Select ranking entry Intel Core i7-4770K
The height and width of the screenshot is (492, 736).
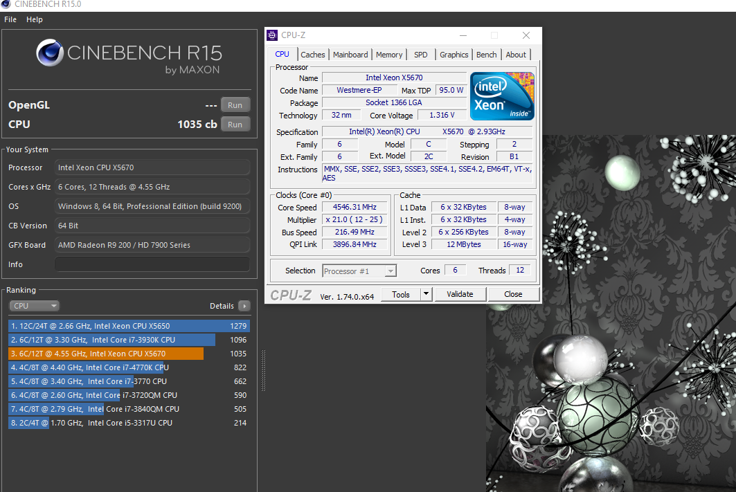click(x=129, y=367)
